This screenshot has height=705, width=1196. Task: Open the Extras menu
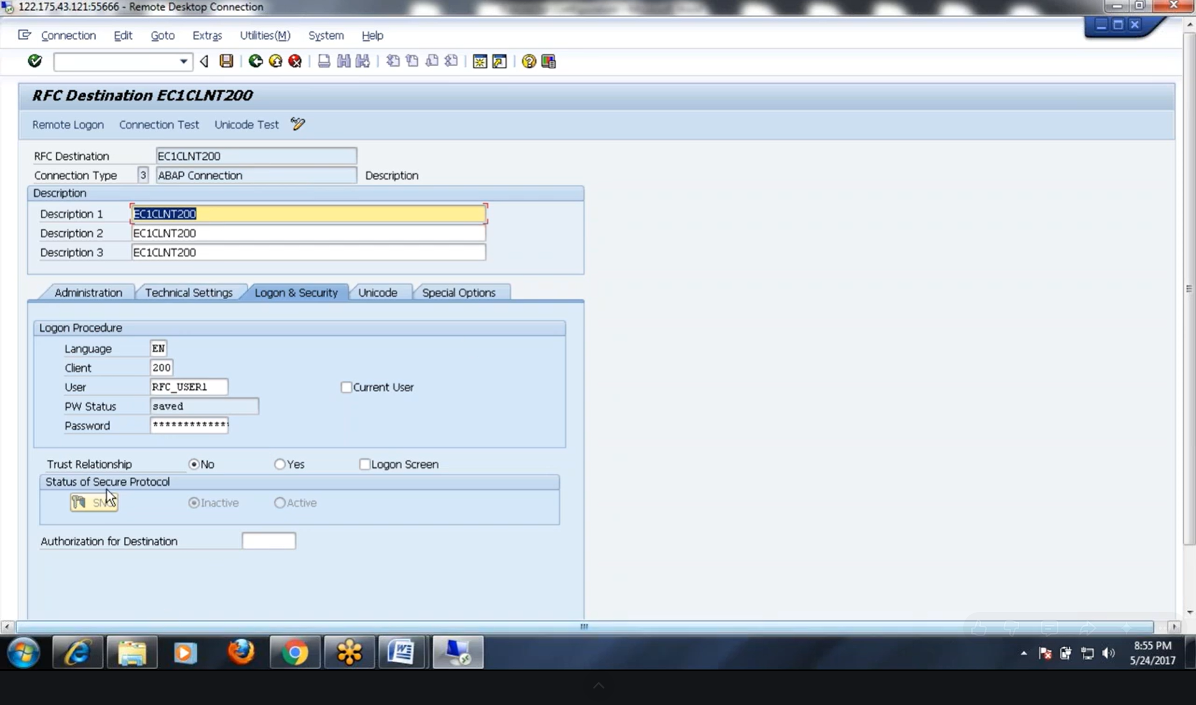click(x=207, y=35)
